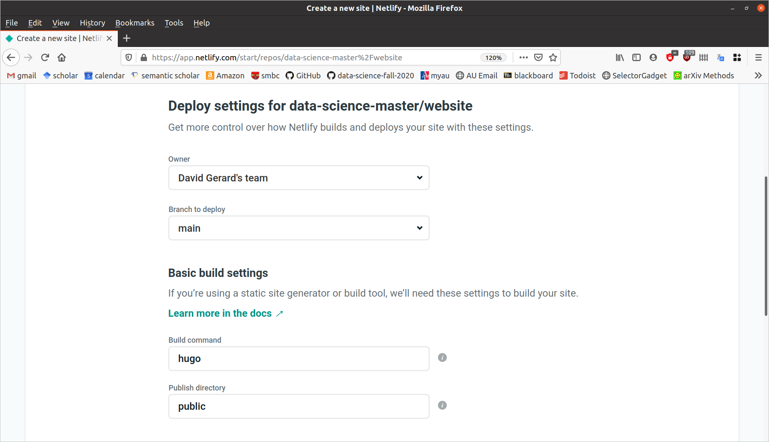Viewport: 769px width, 442px height.
Task: Open the GitHub bookmark
Action: [303, 75]
